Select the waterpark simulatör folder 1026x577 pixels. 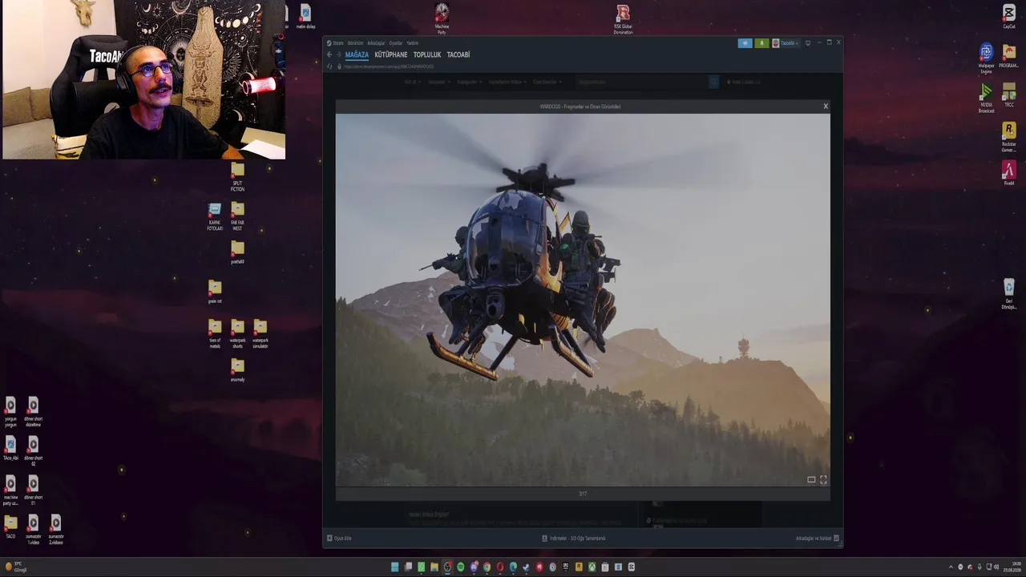pos(261,334)
